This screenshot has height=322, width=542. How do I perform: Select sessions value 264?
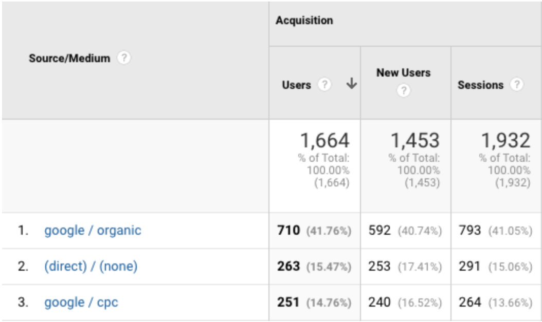click(470, 302)
